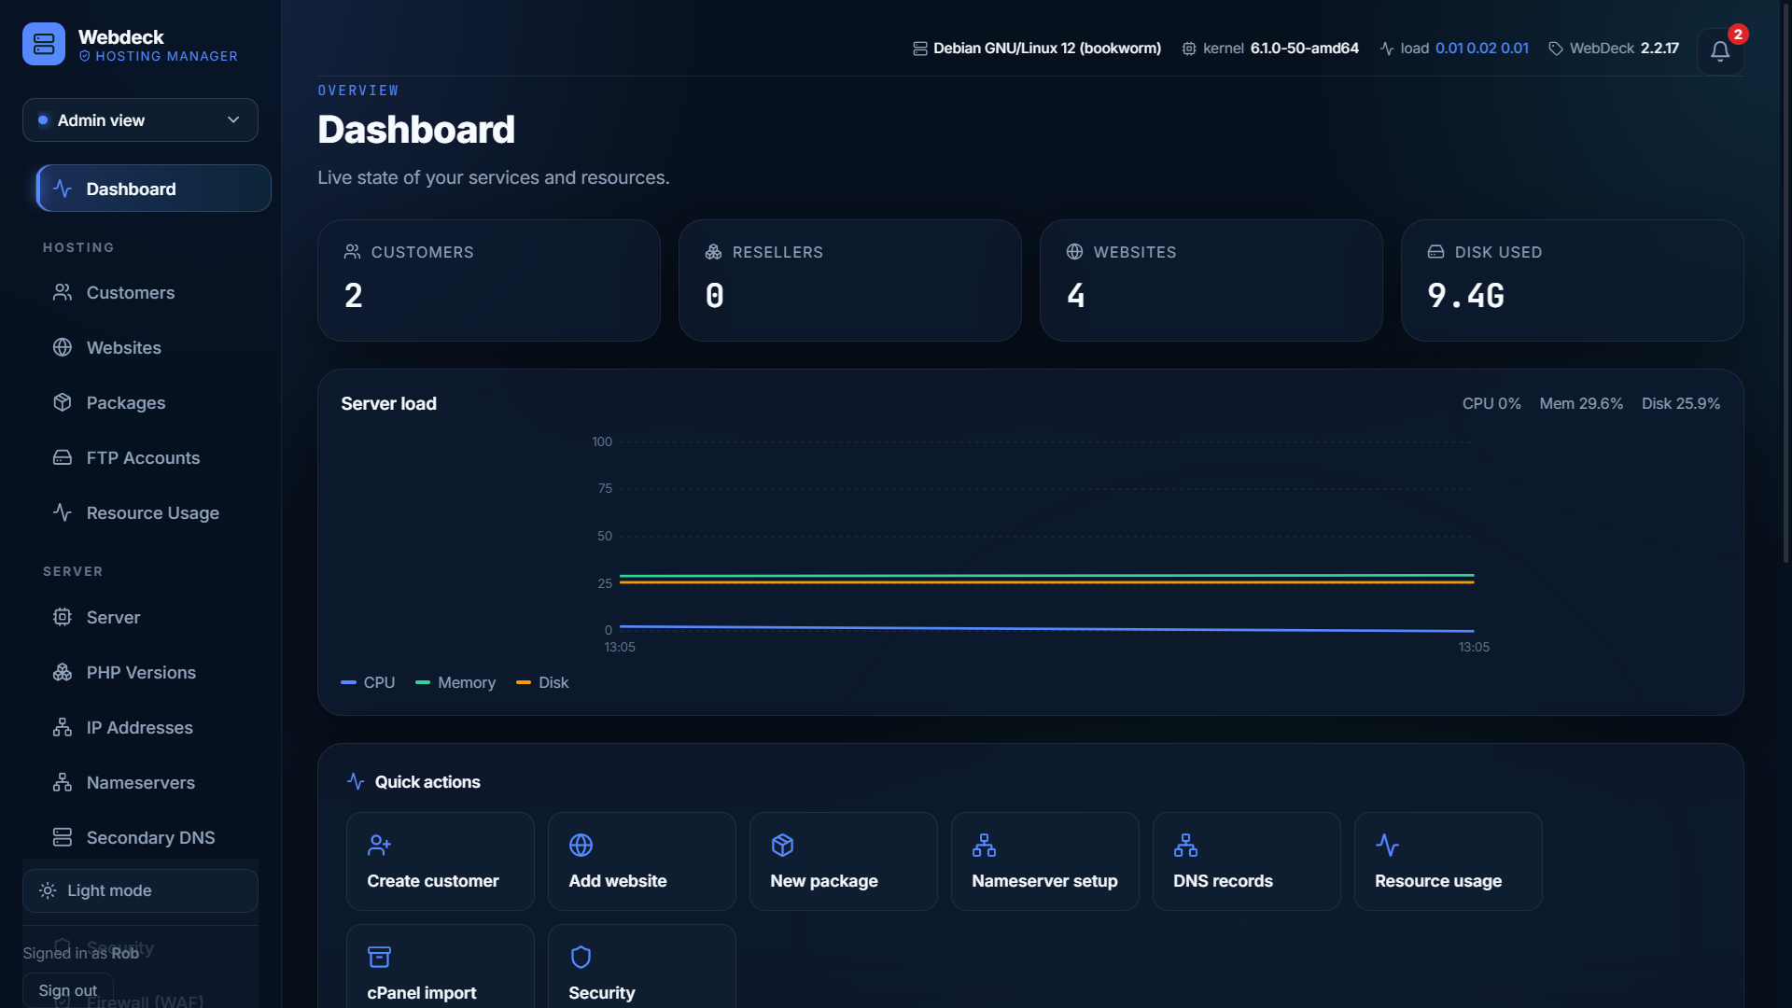The height and width of the screenshot is (1008, 1792).
Task: Click the cPanel import archive icon
Action: tap(379, 958)
